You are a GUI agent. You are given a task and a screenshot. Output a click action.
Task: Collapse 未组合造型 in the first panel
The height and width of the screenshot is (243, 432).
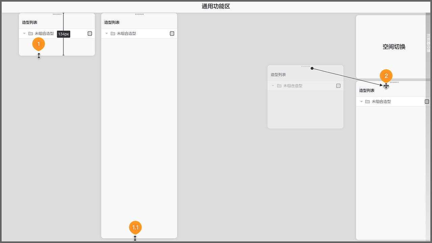click(24, 33)
